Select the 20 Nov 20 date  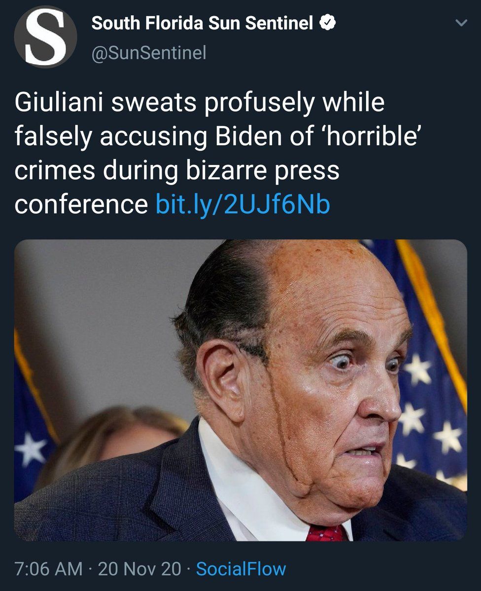139,569
